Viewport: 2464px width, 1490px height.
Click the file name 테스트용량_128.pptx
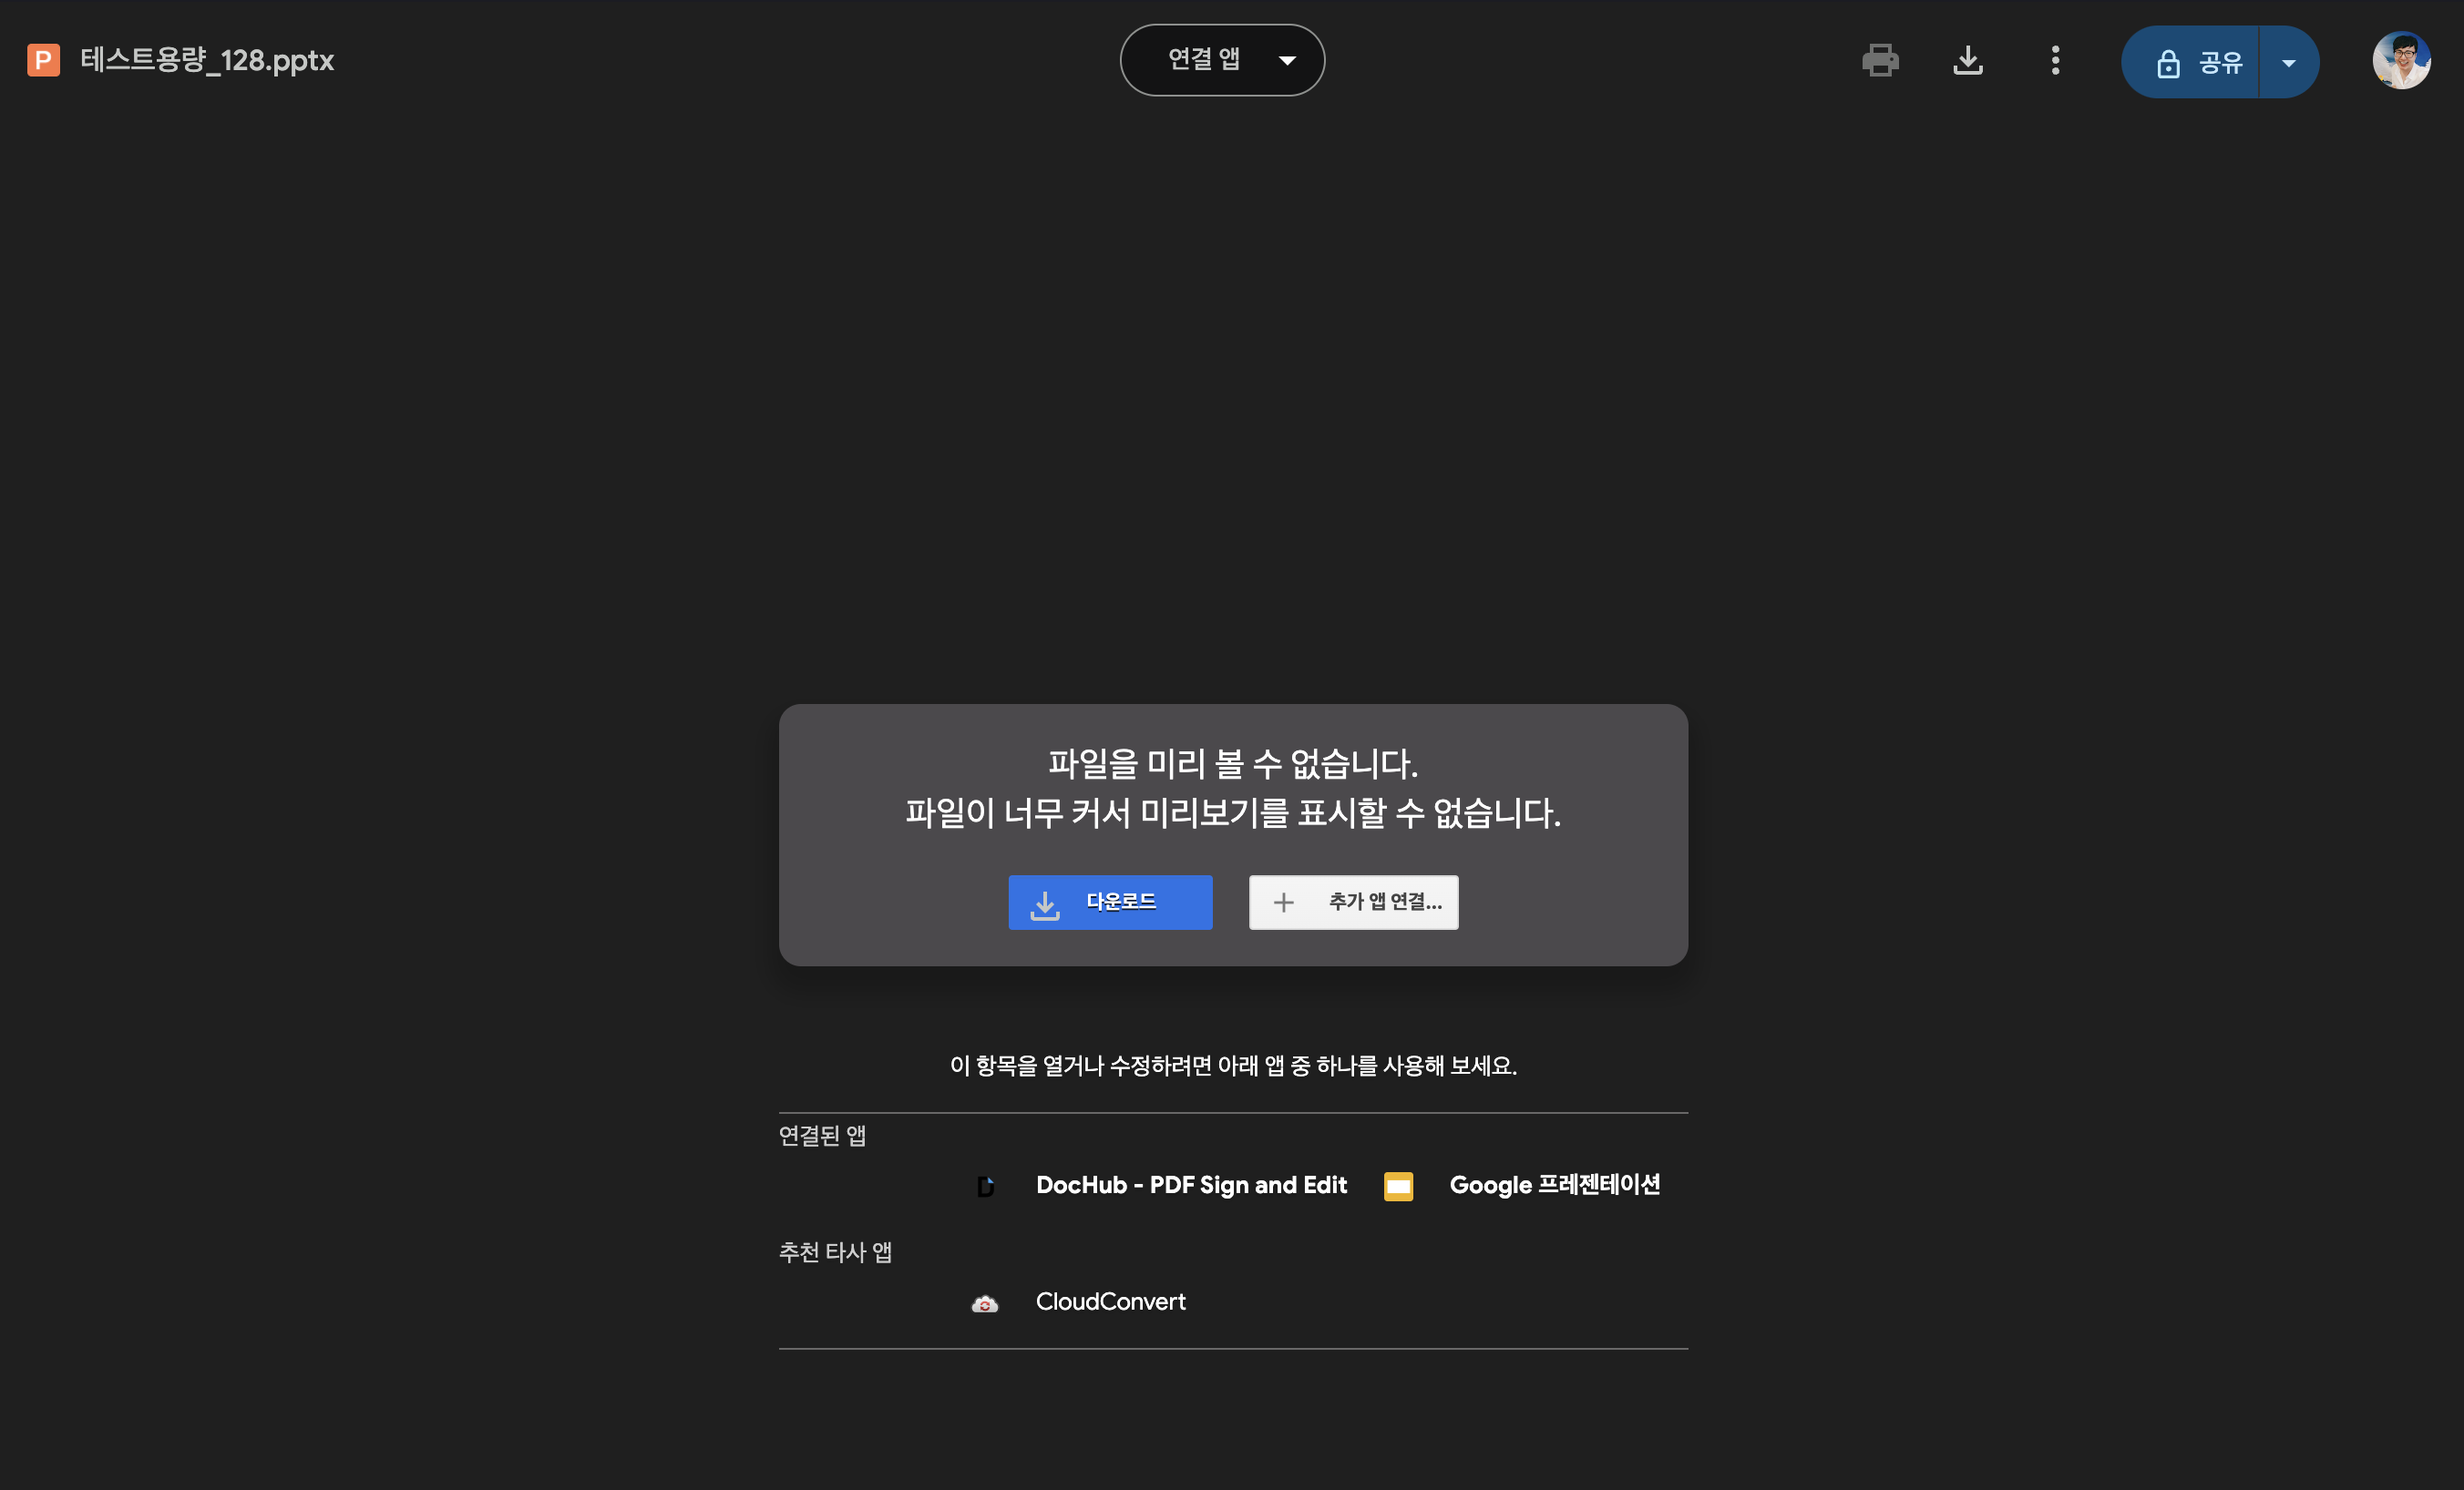coord(207,60)
